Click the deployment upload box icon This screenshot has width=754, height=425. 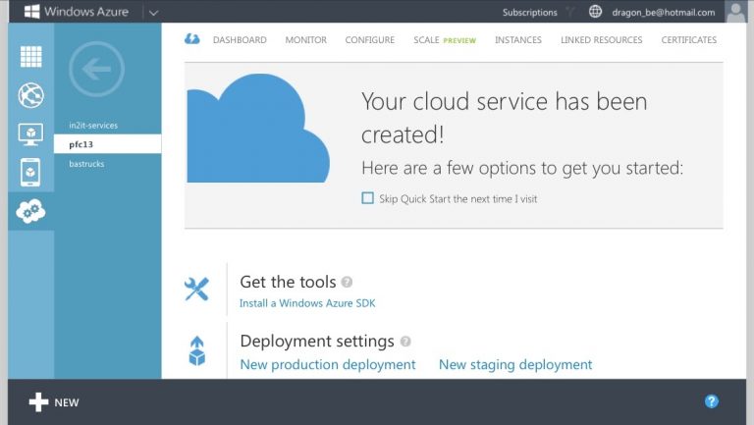point(196,351)
